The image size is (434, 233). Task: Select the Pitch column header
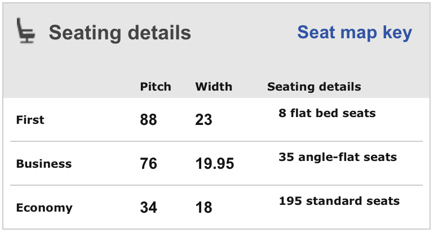(x=156, y=87)
